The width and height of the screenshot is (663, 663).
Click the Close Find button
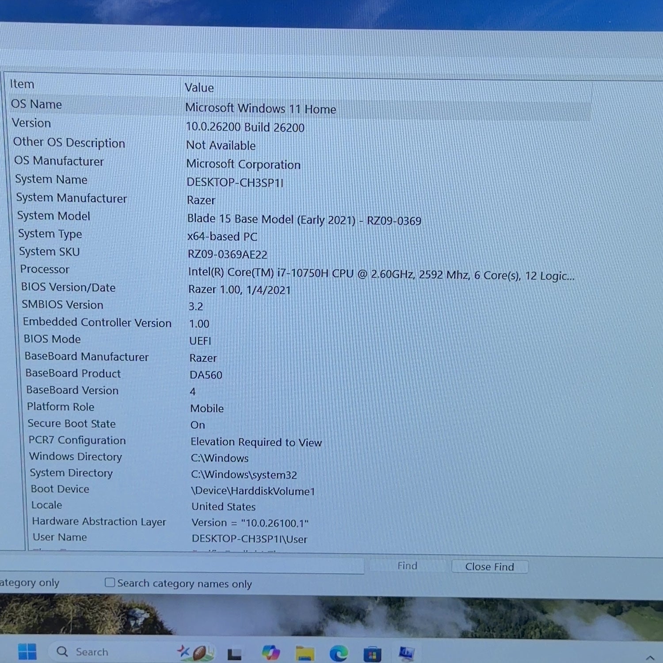(490, 567)
